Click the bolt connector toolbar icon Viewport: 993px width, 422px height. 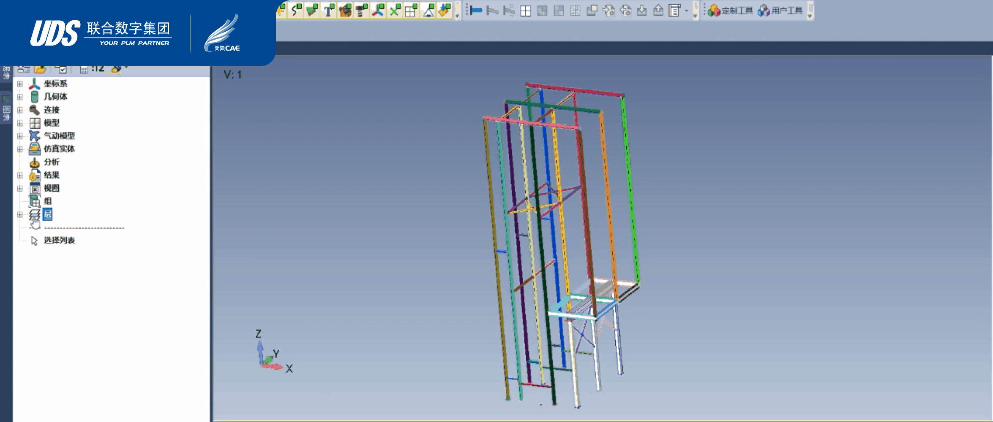361,10
